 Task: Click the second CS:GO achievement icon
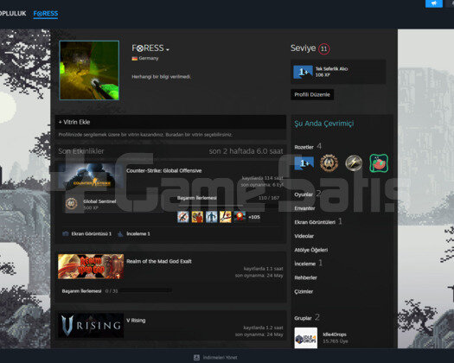click(197, 217)
